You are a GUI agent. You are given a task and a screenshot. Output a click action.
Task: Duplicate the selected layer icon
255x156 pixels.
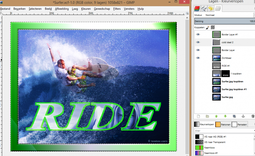pyautogui.click(x=234, y=116)
